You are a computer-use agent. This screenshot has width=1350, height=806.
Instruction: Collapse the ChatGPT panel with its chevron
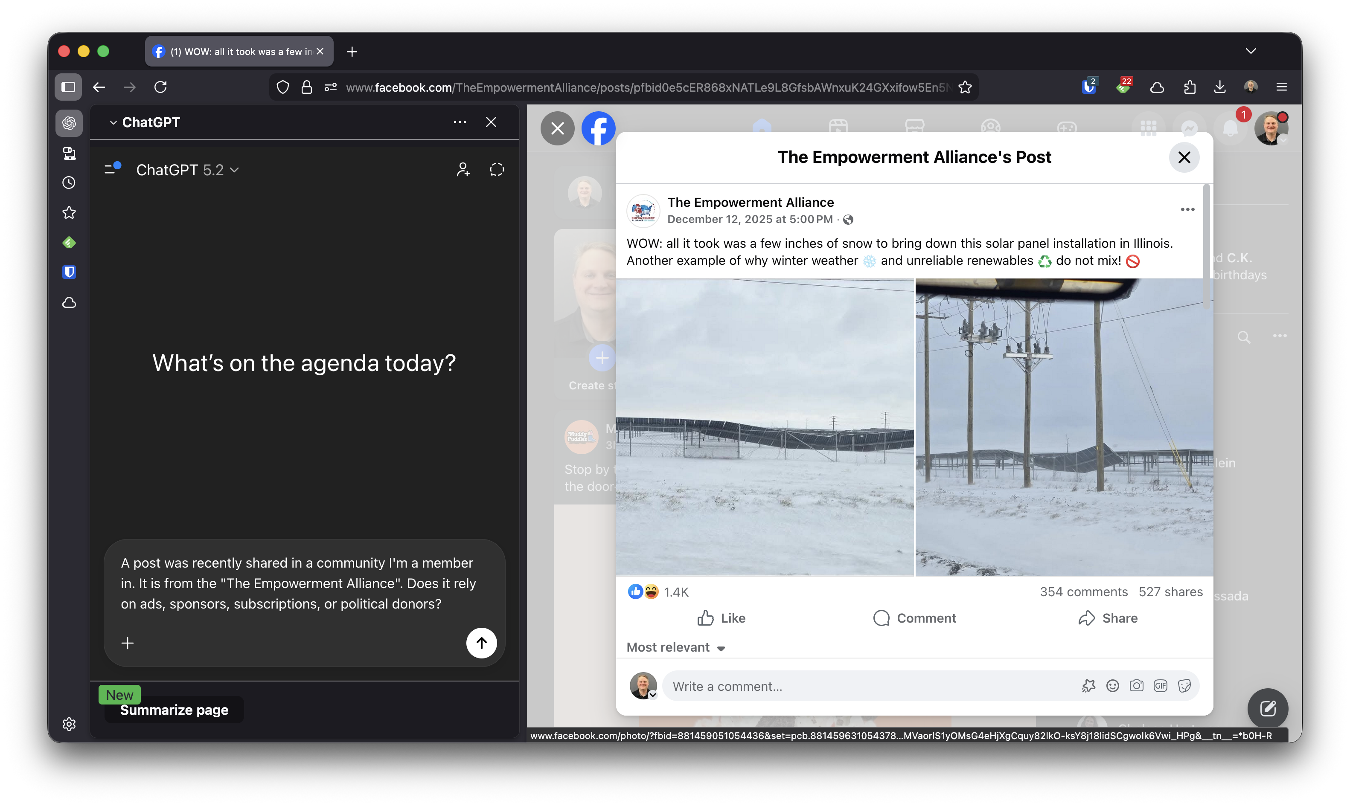point(113,122)
